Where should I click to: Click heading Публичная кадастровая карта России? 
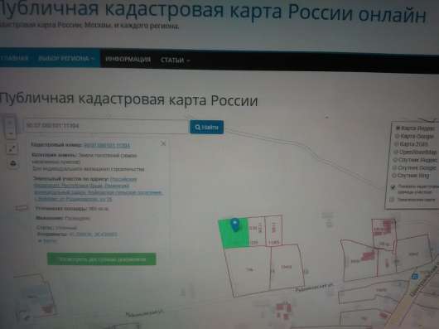tap(128, 99)
